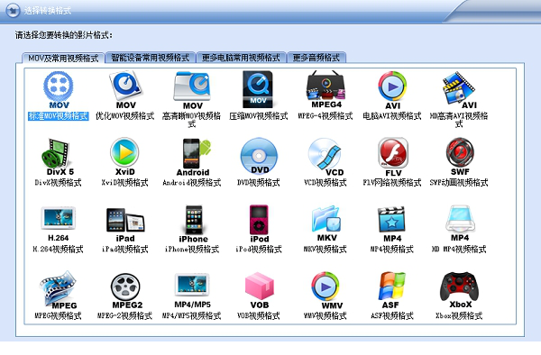Choose the MPEG2 film reel icon

126,291
